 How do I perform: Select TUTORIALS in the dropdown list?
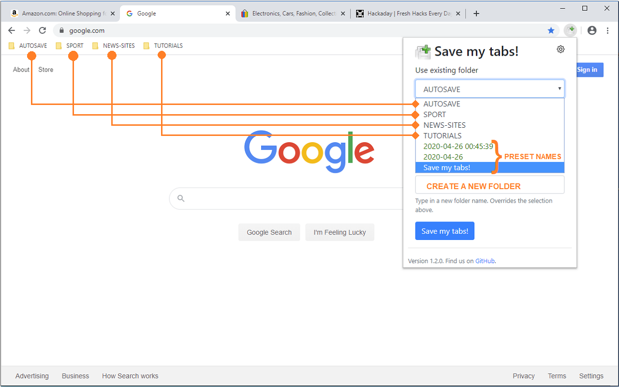click(x=489, y=136)
